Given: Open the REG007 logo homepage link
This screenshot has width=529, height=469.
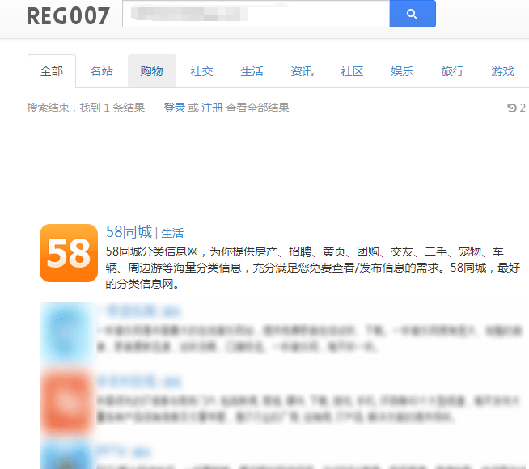Looking at the screenshot, I should point(68,16).
